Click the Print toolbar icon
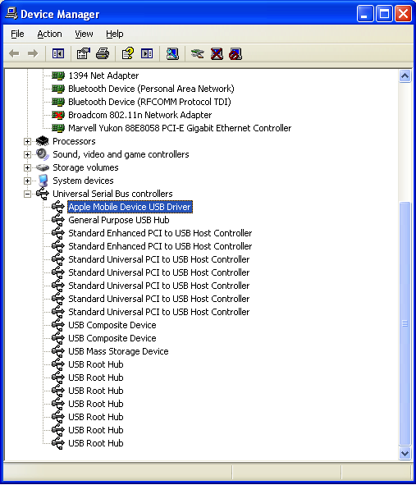Image resolution: width=416 pixels, height=485 pixels. pos(103,54)
